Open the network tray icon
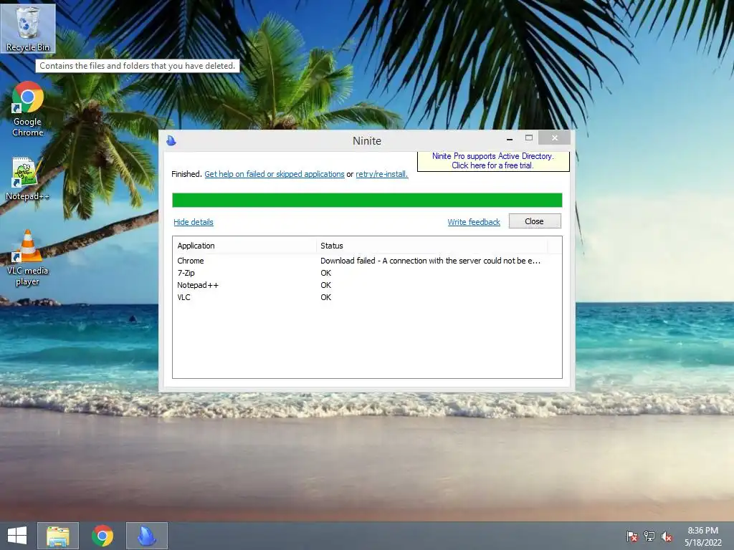Image resolution: width=734 pixels, height=550 pixels. 649,536
